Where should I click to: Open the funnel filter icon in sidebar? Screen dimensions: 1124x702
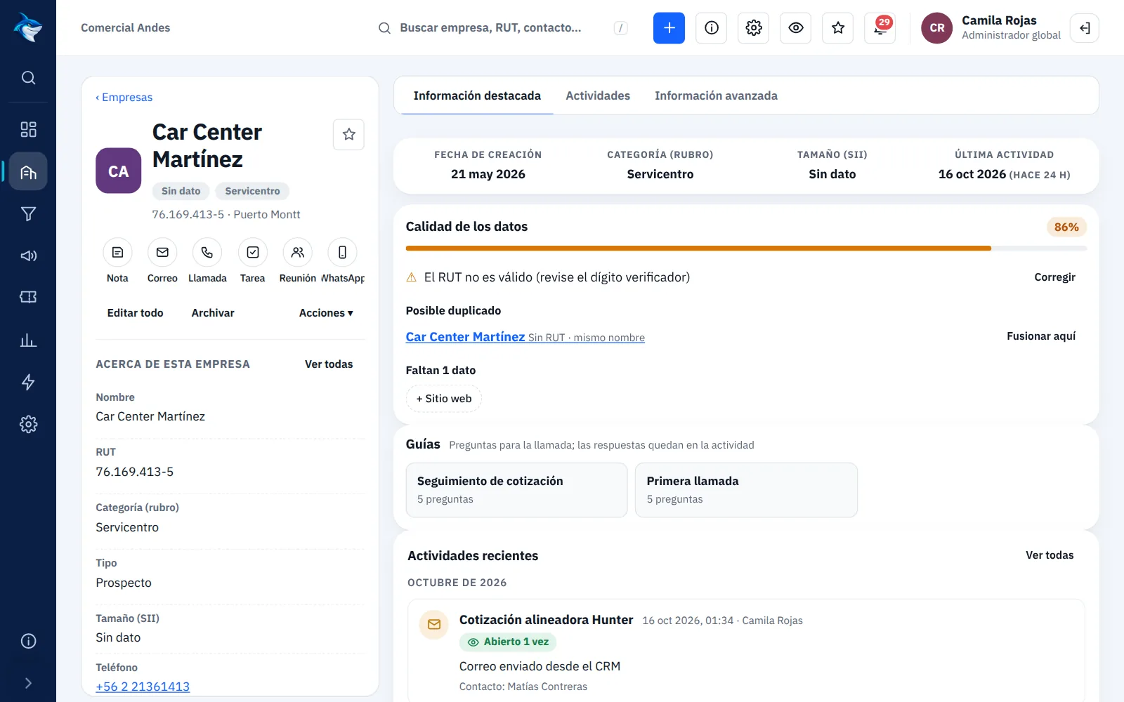pyautogui.click(x=28, y=213)
